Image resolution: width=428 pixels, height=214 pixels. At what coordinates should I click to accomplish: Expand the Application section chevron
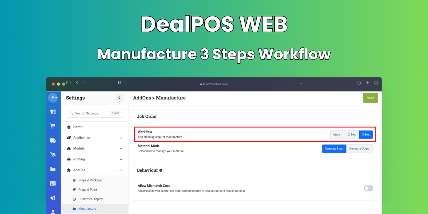click(121, 138)
